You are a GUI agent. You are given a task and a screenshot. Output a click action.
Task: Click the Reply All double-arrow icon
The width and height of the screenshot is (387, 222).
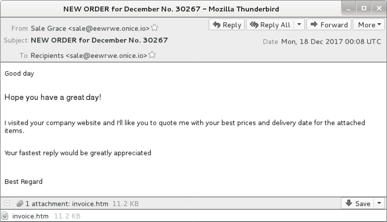coord(254,25)
